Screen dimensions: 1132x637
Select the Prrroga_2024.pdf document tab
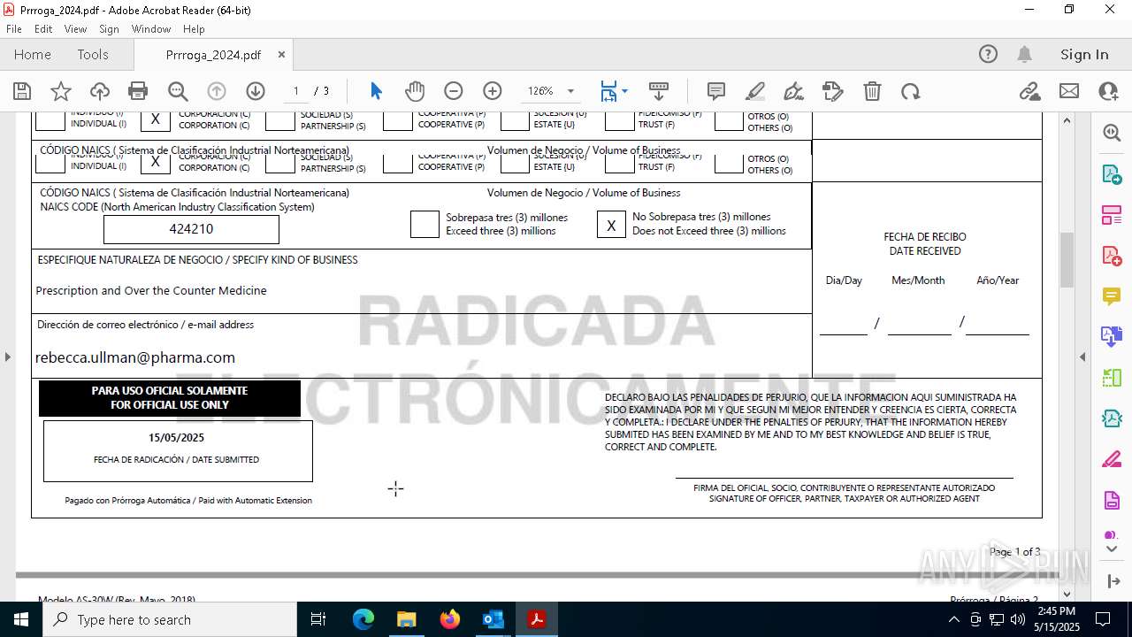[x=213, y=55]
